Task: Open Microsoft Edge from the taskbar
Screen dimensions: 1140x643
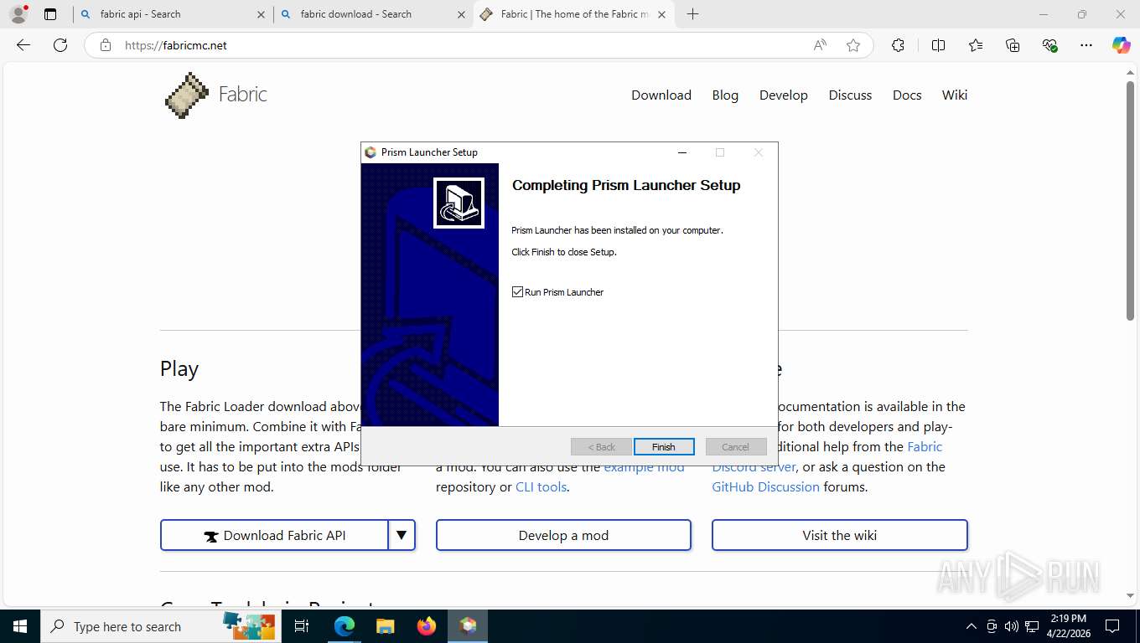Action: (x=344, y=626)
